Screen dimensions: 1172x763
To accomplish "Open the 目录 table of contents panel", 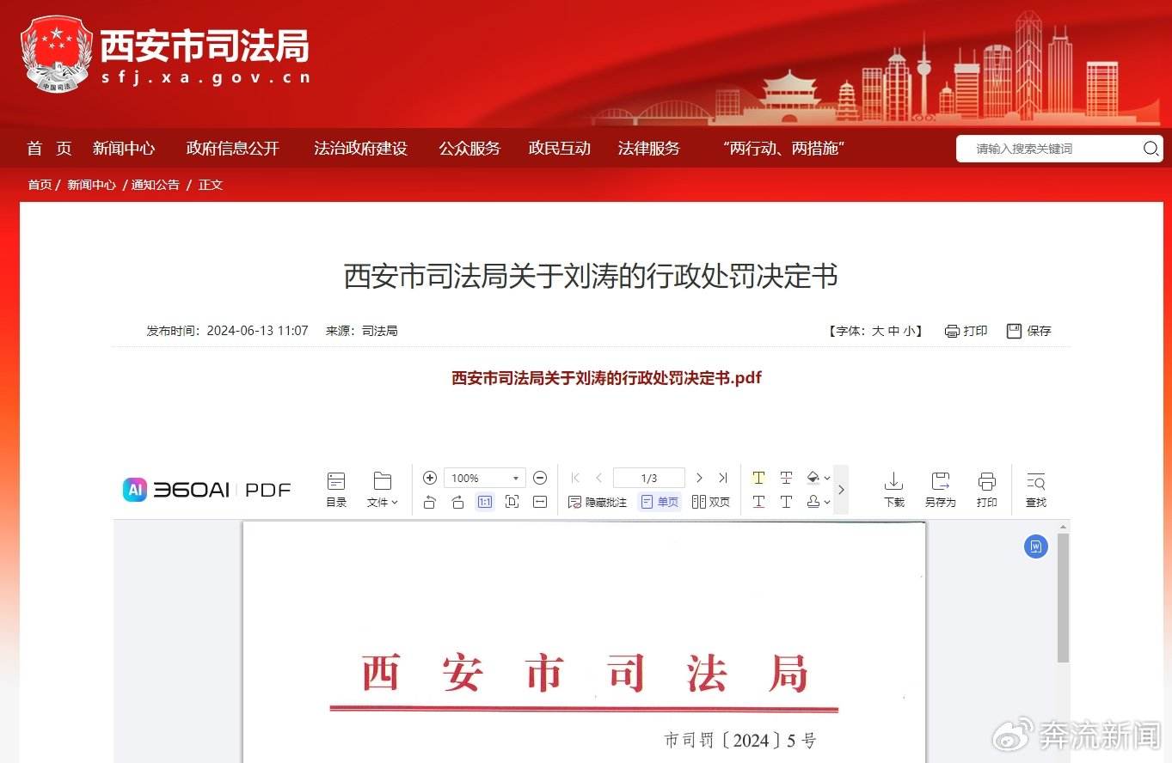I will point(336,490).
